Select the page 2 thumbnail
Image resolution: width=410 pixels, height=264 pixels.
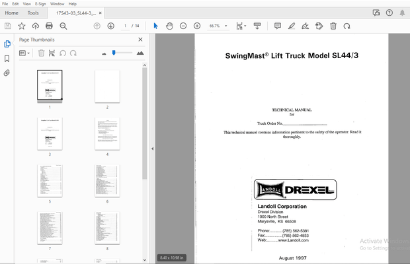pyautogui.click(x=107, y=86)
